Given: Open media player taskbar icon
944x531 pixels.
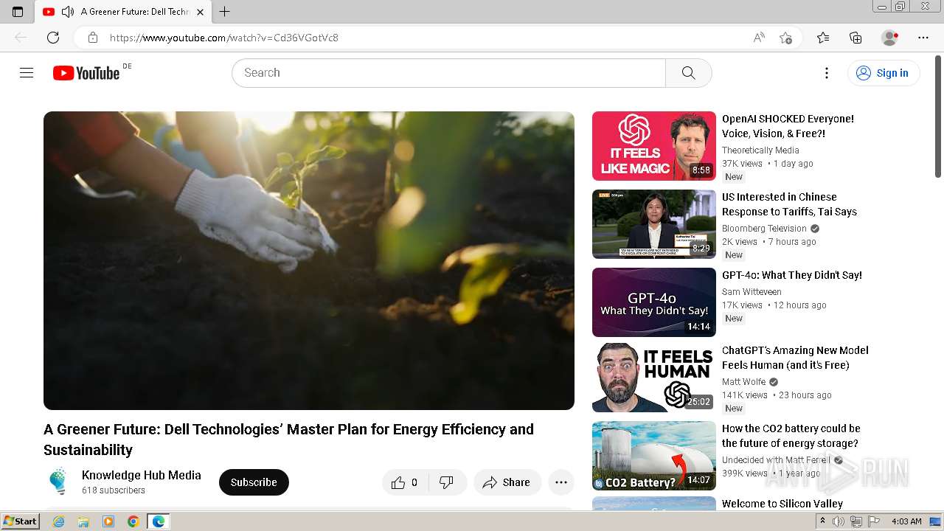Looking at the screenshot, I should coord(108,521).
